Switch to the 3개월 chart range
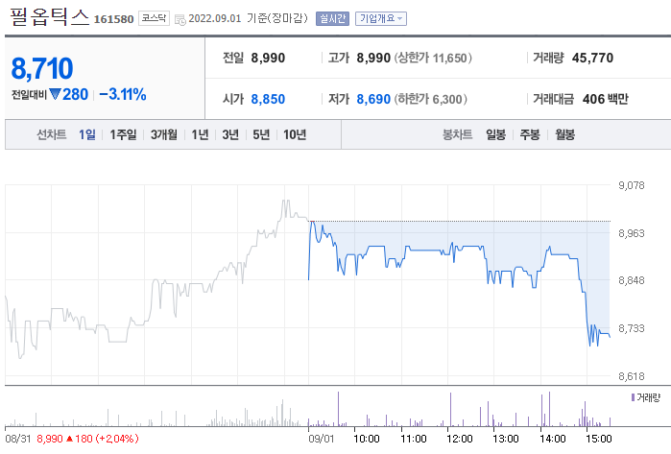 coord(163,134)
